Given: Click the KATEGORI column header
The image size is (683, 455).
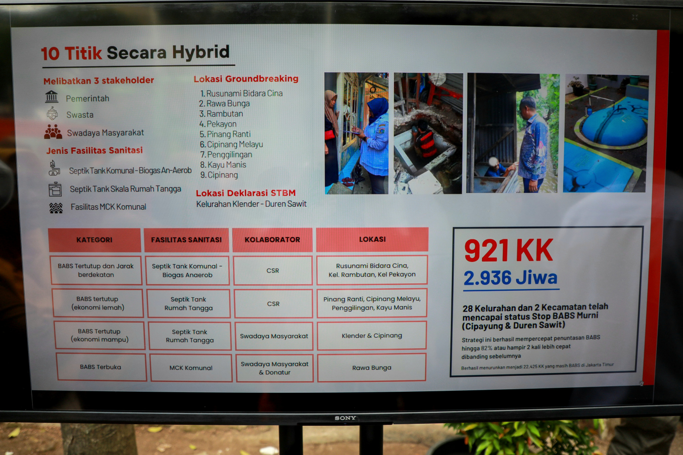Looking at the screenshot, I should click(95, 240).
